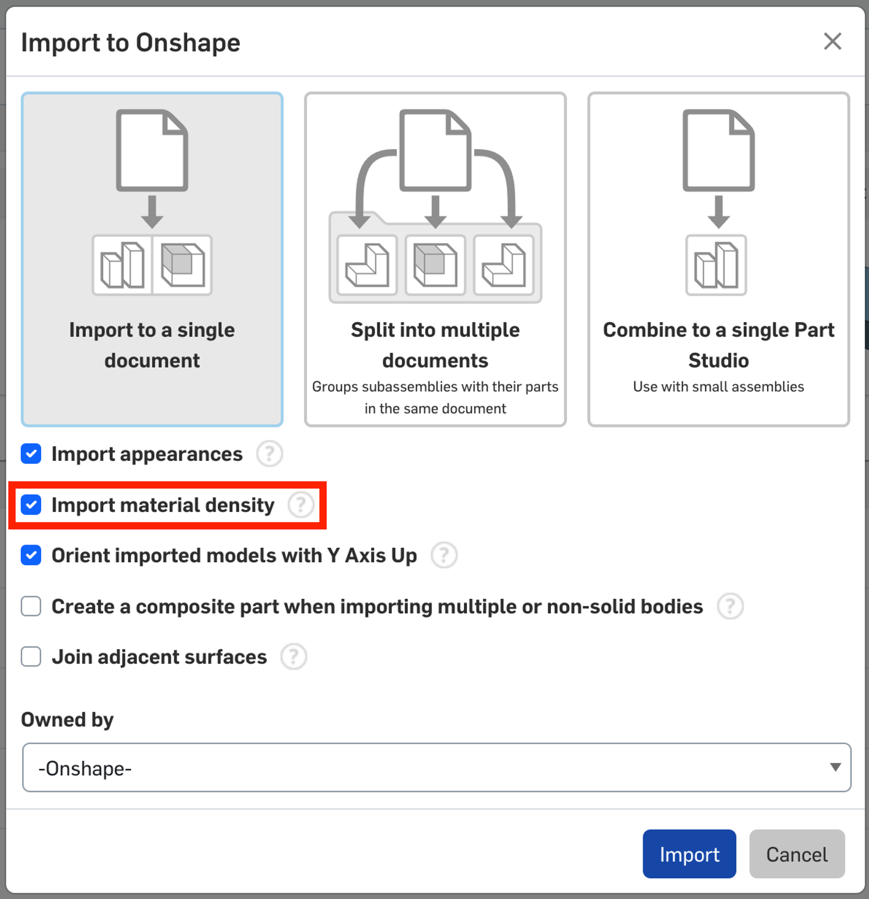Toggle Orient imported models with Y Axis Up
Screen dimensions: 869x899
coord(31,555)
